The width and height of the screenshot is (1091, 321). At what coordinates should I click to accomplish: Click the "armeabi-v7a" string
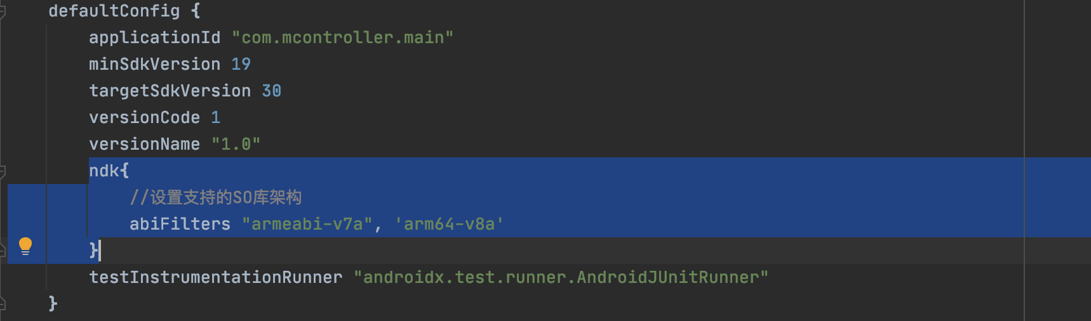point(307,224)
